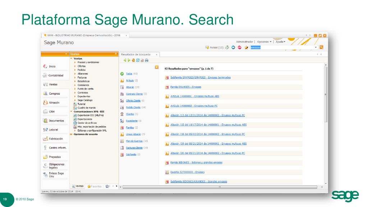Click the blue round icon beside Avisos
This screenshot has width=368, height=207.
(233, 47)
